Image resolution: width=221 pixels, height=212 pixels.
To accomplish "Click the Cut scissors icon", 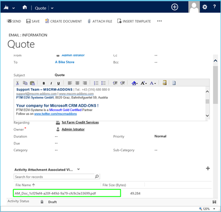I will click(x=18, y=83).
